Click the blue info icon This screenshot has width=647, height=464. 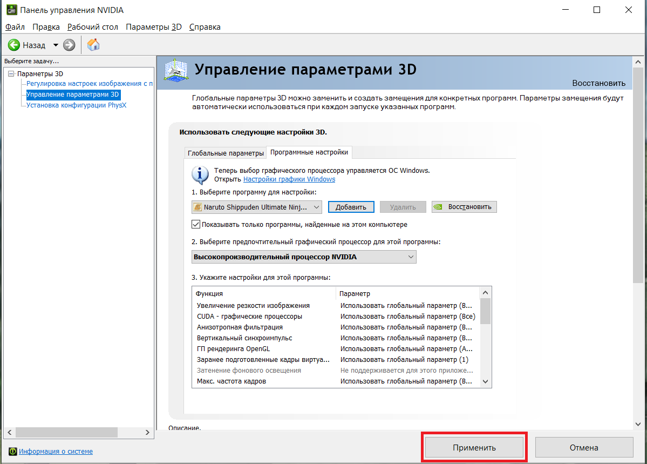click(x=200, y=175)
